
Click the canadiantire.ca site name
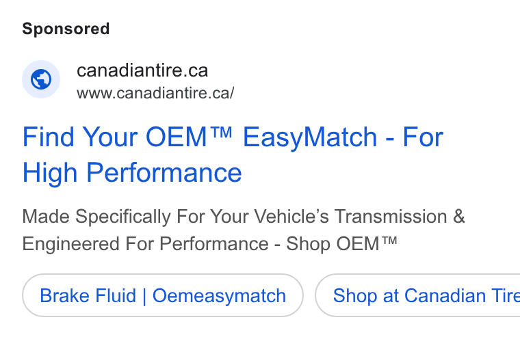click(142, 70)
